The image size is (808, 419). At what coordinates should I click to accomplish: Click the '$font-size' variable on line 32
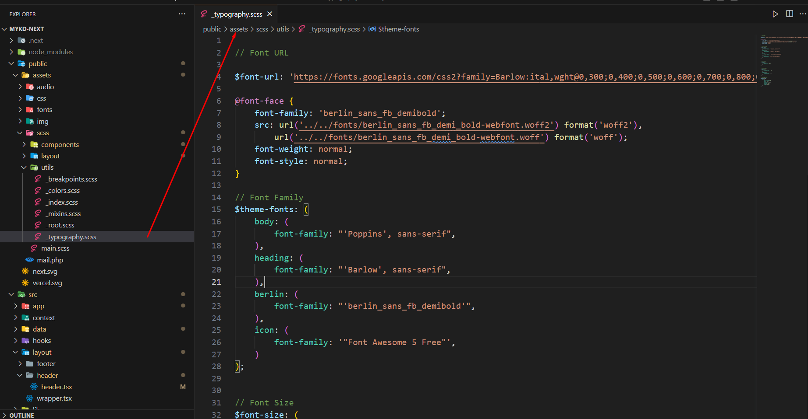[259, 414]
